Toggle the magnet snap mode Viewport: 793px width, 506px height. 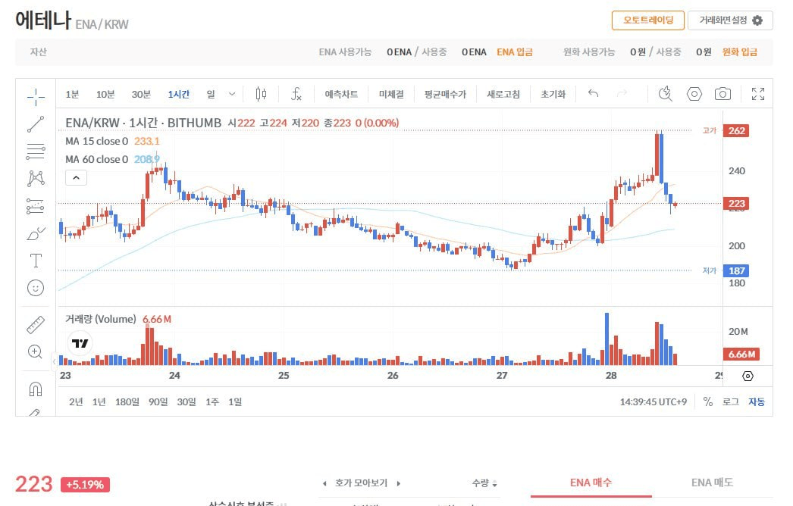pyautogui.click(x=36, y=389)
